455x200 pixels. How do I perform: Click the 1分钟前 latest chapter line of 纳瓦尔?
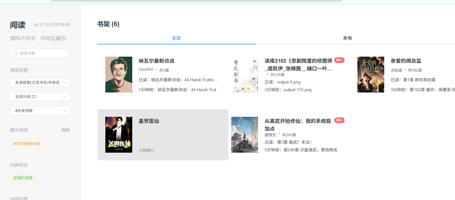[x=179, y=90]
